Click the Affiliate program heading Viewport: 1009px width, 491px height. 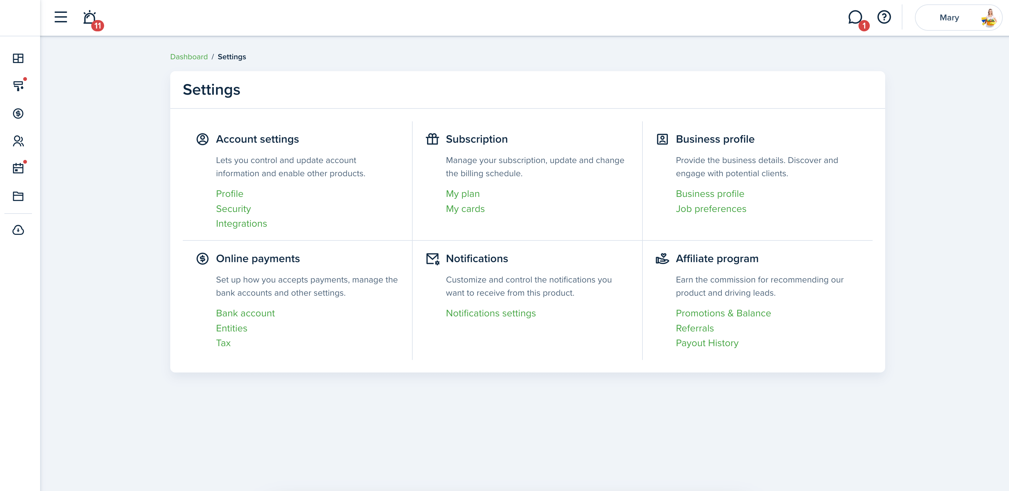pyautogui.click(x=717, y=258)
